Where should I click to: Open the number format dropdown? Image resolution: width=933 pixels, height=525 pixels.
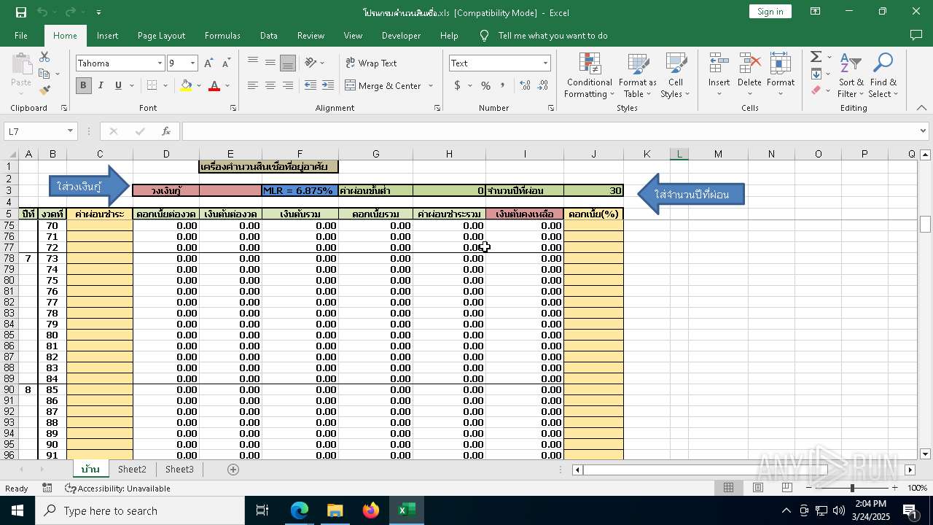coord(545,63)
